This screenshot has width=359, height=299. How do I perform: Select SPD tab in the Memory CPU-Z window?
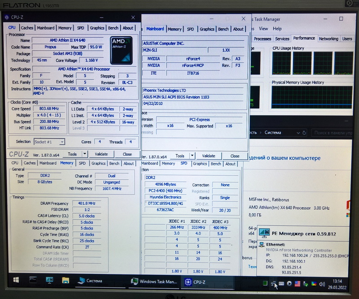pyautogui.click(x=82, y=163)
